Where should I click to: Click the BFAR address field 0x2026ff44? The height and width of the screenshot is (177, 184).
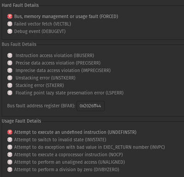(x=91, y=106)
